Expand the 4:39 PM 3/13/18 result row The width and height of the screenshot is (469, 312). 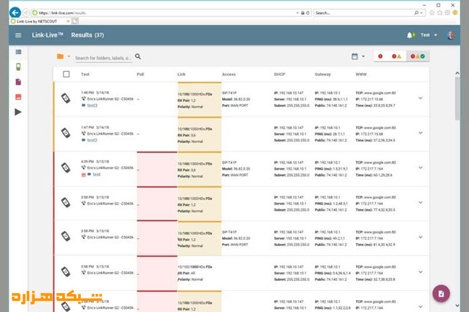coord(420,167)
